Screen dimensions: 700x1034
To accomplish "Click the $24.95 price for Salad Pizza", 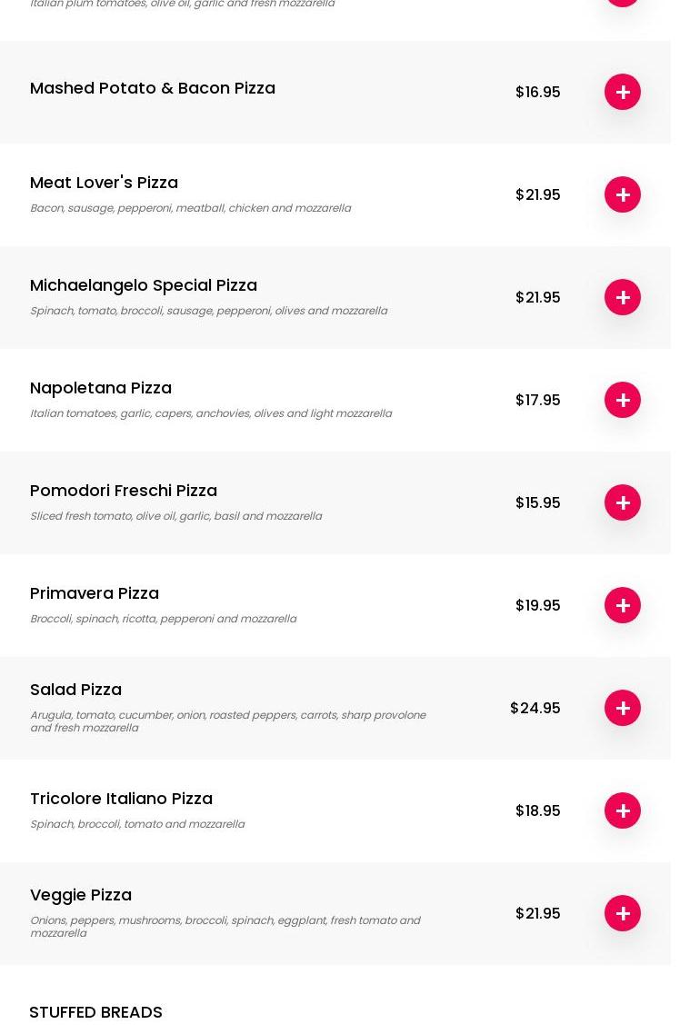I will click(x=535, y=708).
